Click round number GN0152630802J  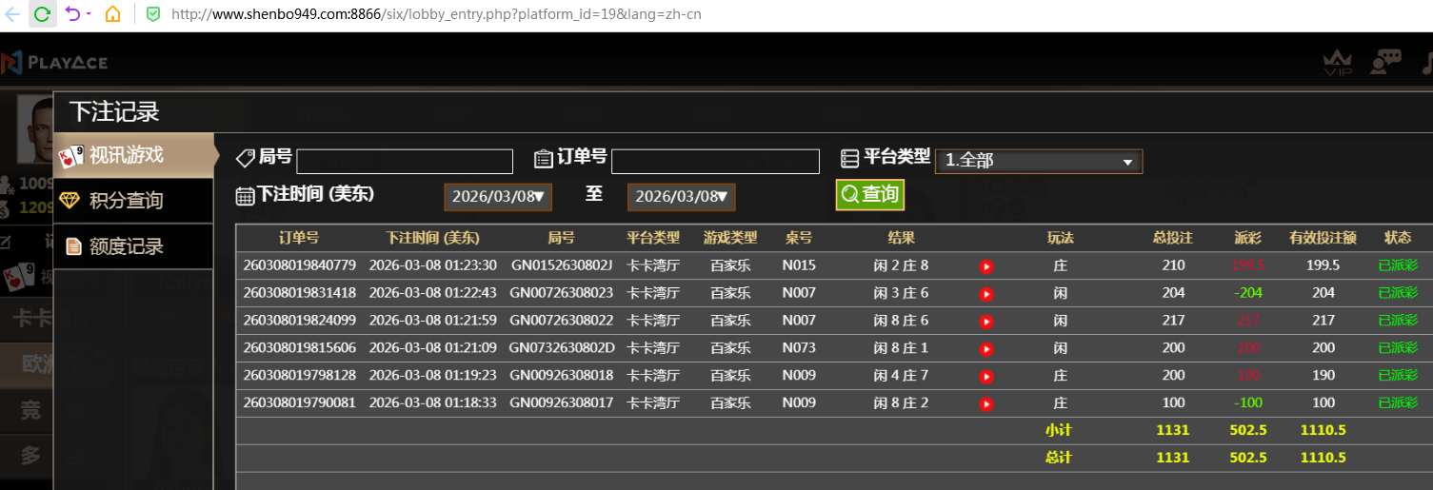click(562, 265)
